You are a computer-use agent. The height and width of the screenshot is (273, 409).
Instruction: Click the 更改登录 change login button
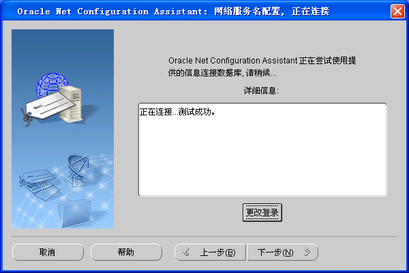262,213
